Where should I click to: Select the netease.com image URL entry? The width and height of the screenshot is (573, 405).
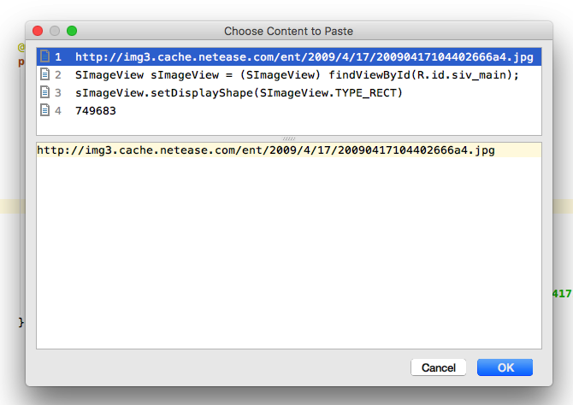(x=289, y=57)
